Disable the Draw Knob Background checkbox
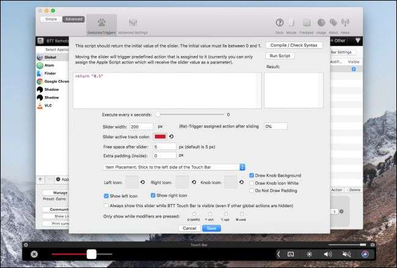397x268 pixels. pyautogui.click(x=252, y=175)
